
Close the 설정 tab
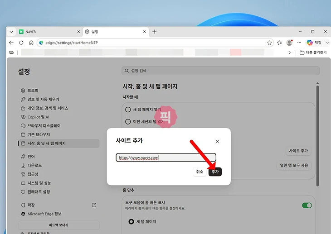(x=144, y=32)
